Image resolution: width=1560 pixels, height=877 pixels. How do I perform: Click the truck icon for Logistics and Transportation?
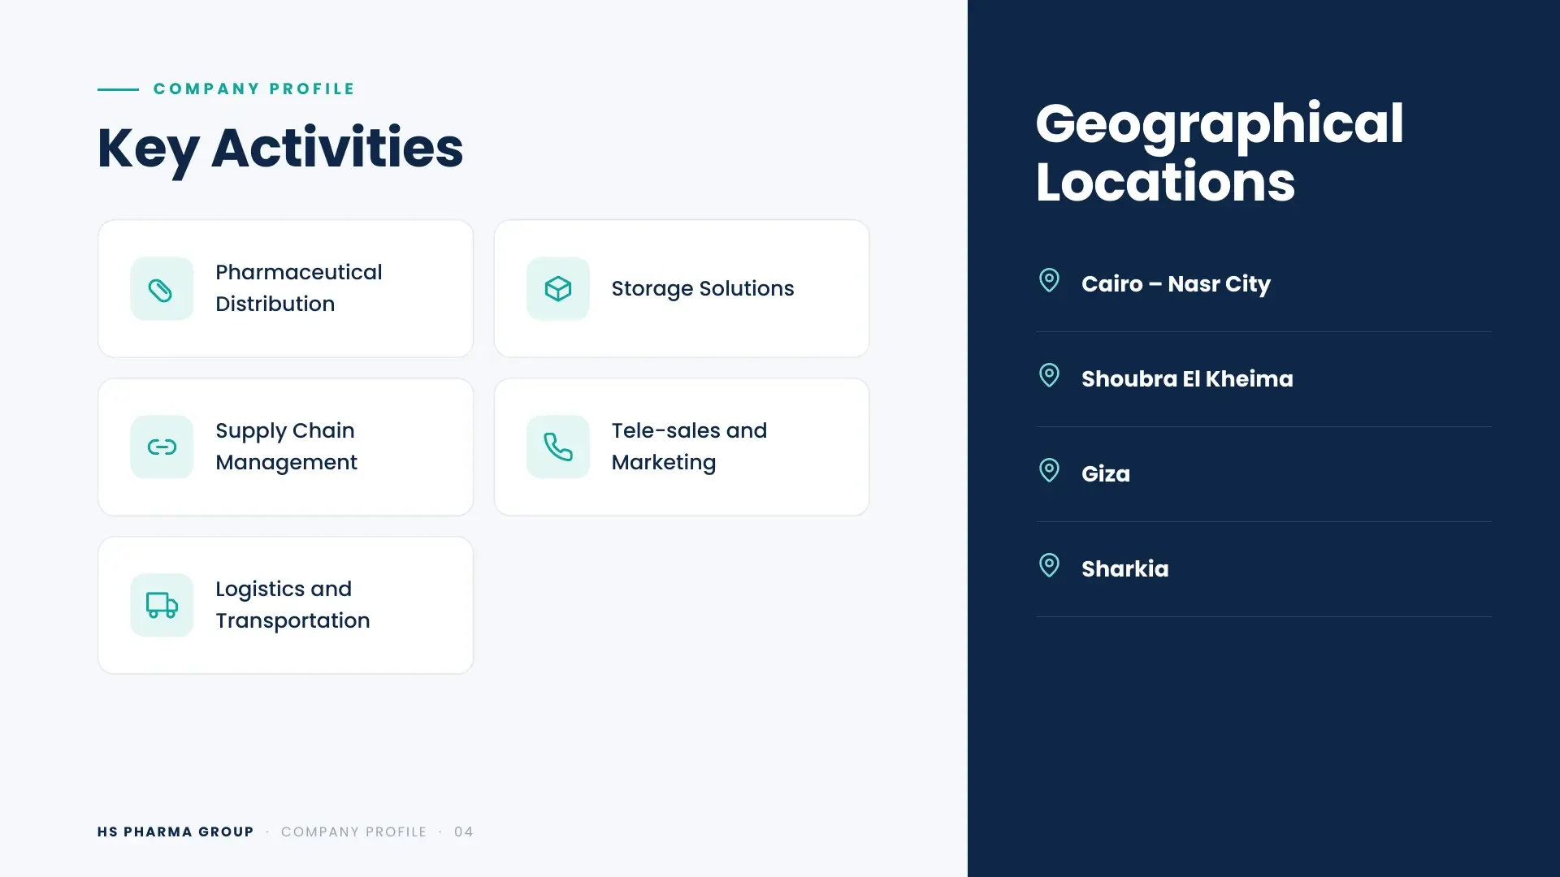point(161,605)
